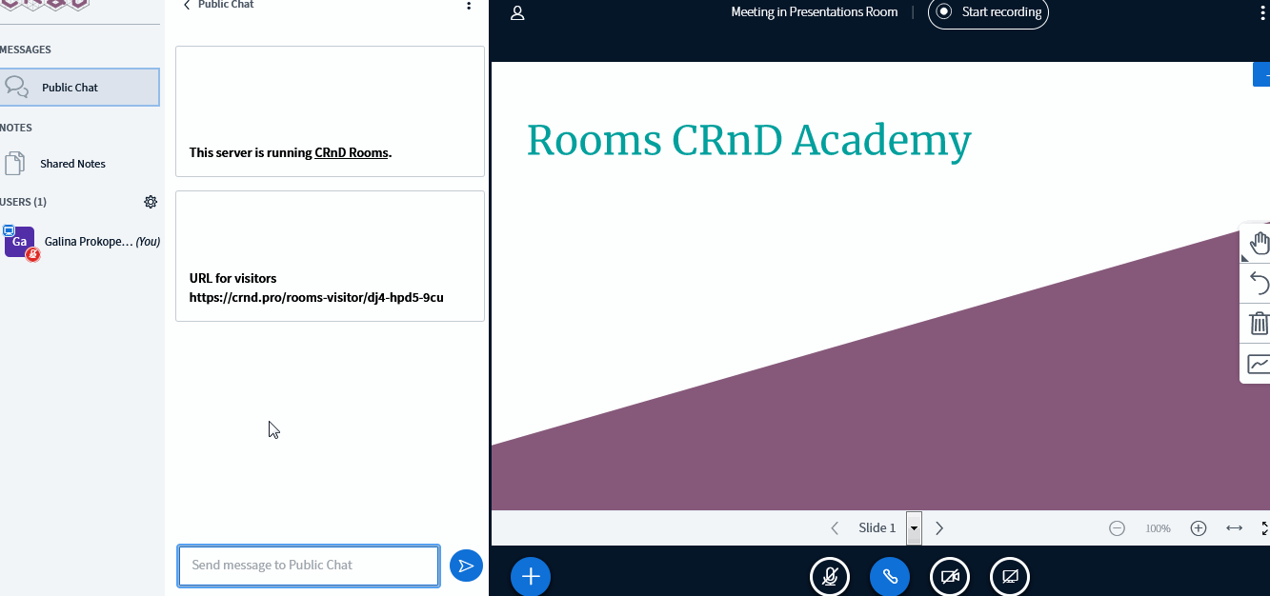Click the Meeting in Presentations Room title
The image size is (1270, 596).
[x=815, y=12]
